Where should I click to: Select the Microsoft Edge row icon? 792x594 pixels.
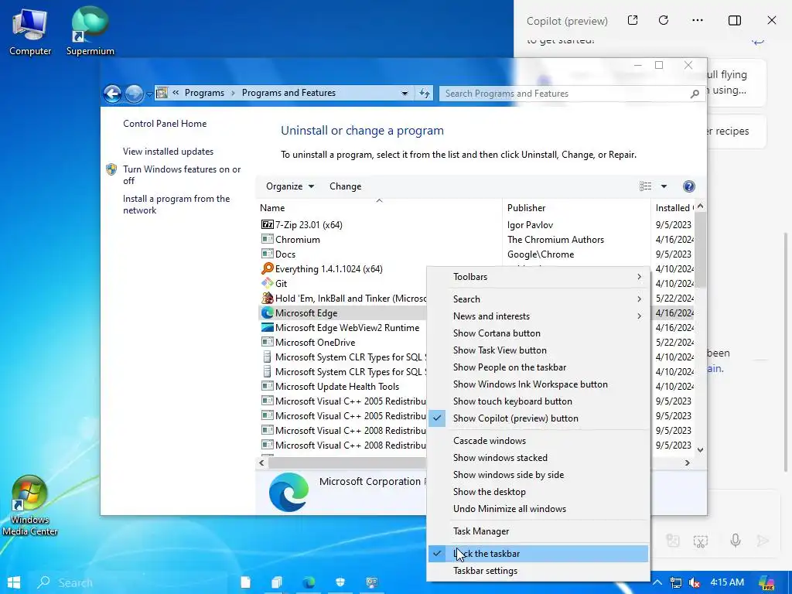(267, 312)
